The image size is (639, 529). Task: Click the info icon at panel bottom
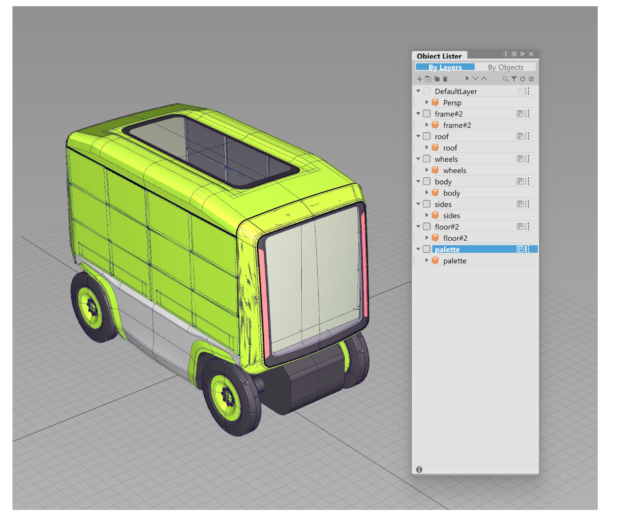[x=419, y=470]
